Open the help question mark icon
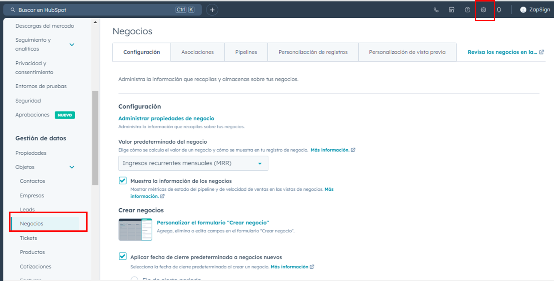Image resolution: width=554 pixels, height=281 pixels. pyautogui.click(x=467, y=10)
